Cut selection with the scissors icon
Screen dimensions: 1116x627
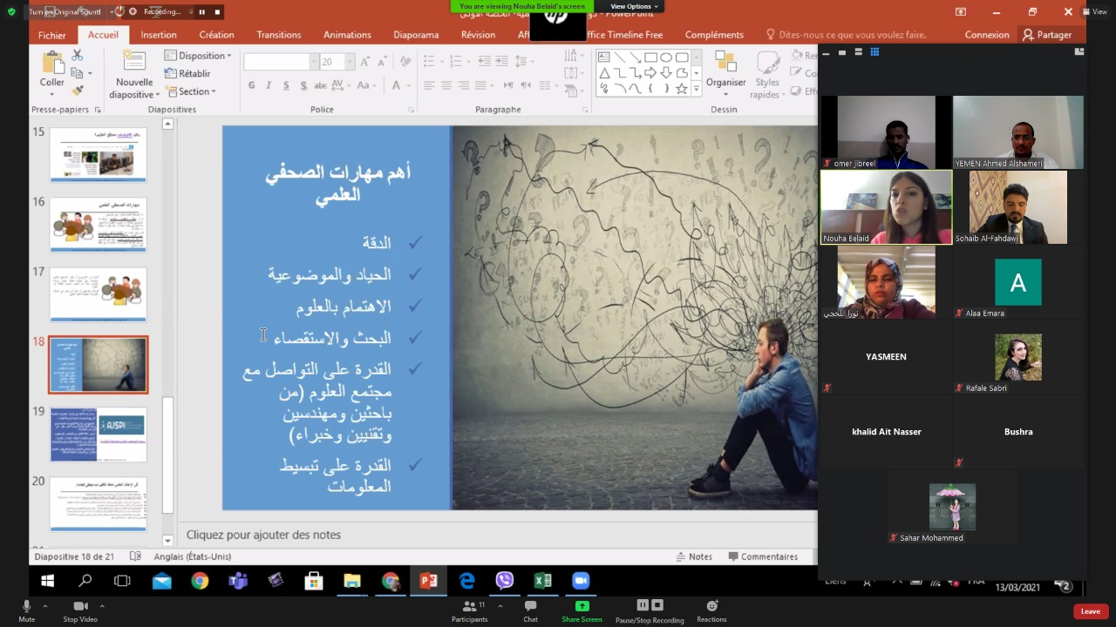tap(77, 55)
